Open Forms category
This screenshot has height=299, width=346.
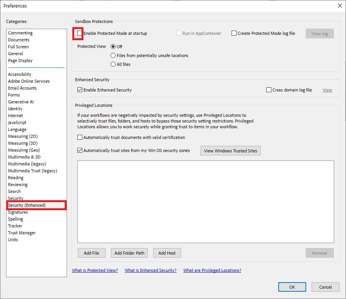tap(14, 95)
